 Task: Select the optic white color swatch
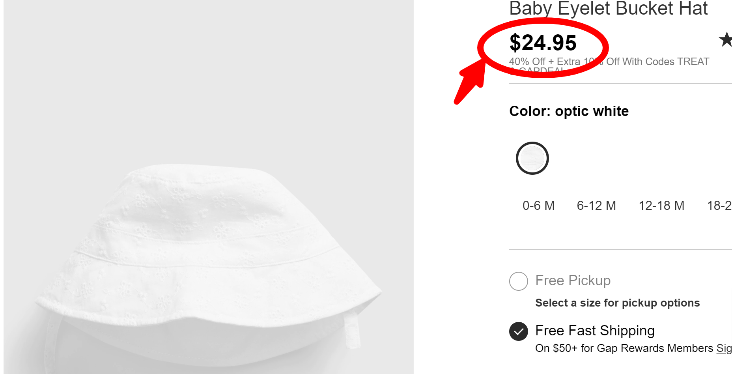[532, 158]
